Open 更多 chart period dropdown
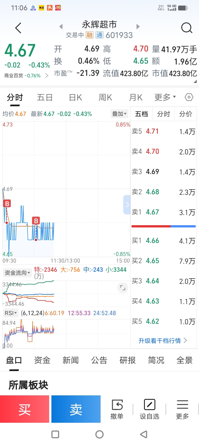This screenshot has height=446, width=199. pyautogui.click(x=165, y=97)
